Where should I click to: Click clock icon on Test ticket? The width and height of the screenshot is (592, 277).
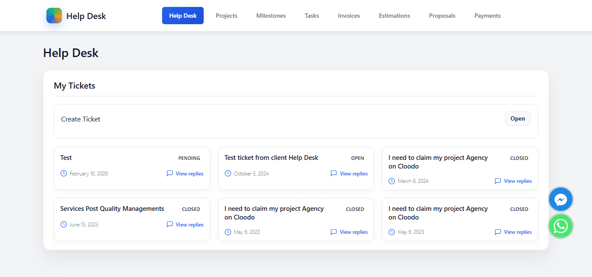pos(64,173)
